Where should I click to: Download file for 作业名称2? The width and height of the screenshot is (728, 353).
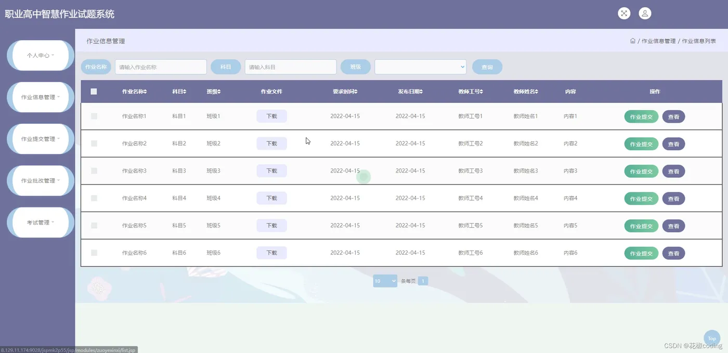pos(271,143)
